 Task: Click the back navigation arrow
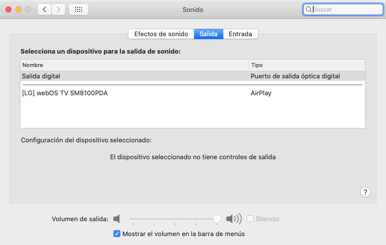(44, 9)
